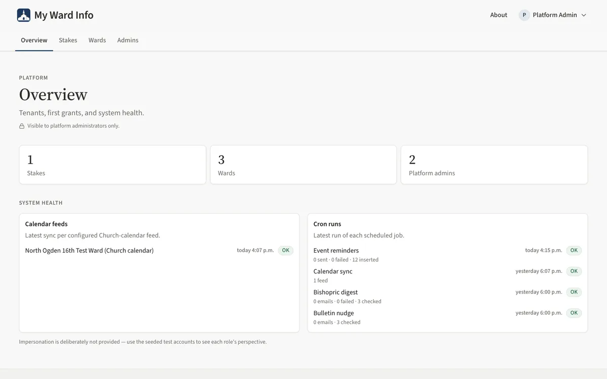Click the OK badge for Bishopric digest
The width and height of the screenshot is (607, 379).
[x=574, y=292]
